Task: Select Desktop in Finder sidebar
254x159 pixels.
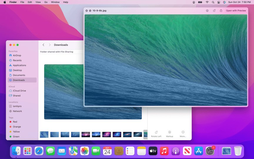Action: point(22,70)
